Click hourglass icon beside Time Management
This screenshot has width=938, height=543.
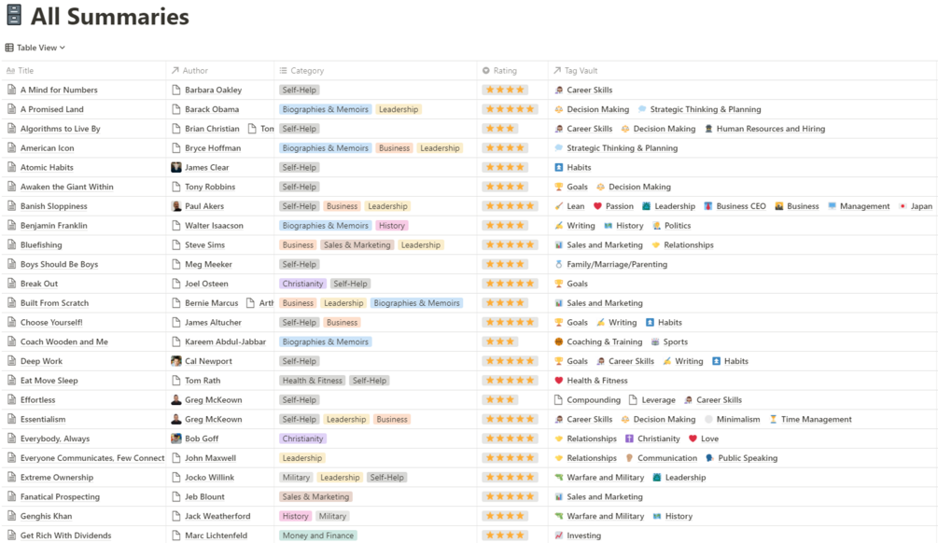[773, 419]
